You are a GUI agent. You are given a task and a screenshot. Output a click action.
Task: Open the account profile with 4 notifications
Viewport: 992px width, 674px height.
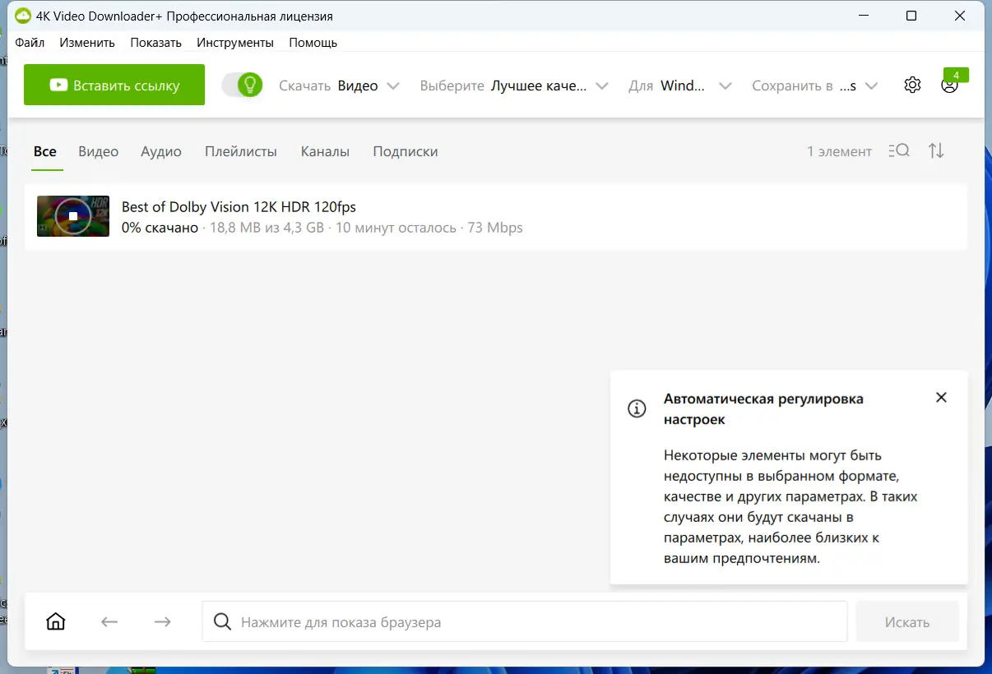click(x=951, y=85)
